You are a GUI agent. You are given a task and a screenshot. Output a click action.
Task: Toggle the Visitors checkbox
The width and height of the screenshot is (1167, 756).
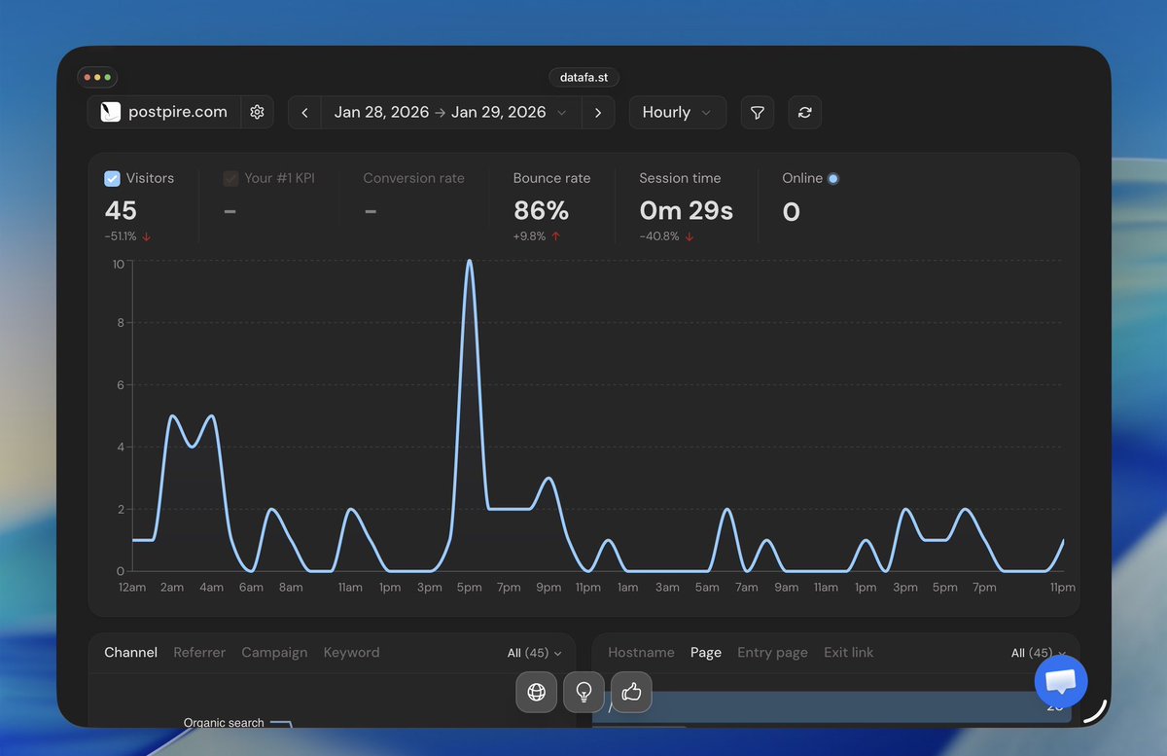tap(112, 178)
